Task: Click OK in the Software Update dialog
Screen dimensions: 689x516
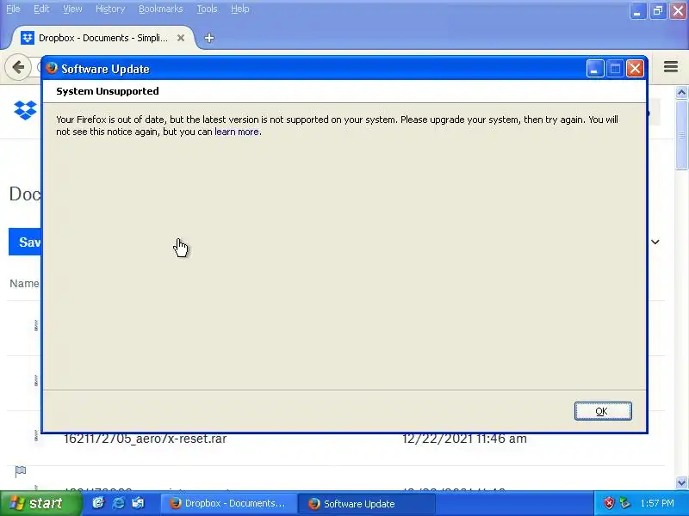Action: pos(603,411)
